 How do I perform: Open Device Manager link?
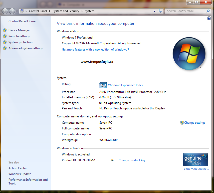tap(19, 30)
